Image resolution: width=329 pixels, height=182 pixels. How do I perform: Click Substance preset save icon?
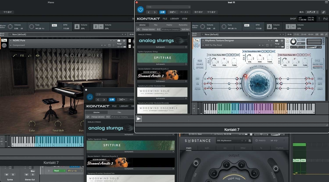[x=250, y=141]
